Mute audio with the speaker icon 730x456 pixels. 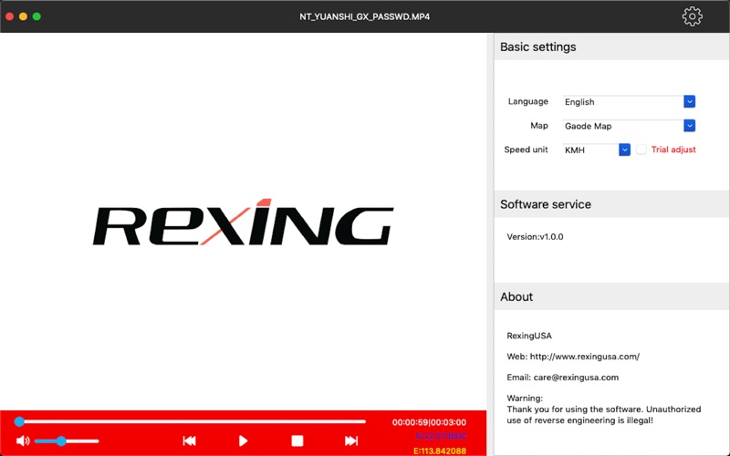click(x=23, y=440)
